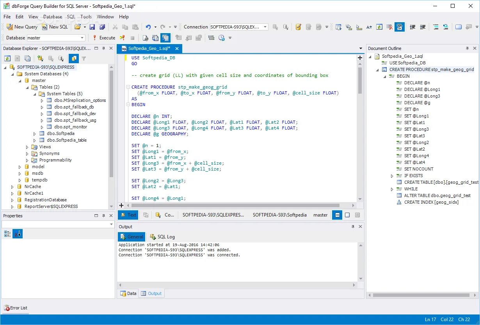Viewport: 480px width, 325px height.
Task: Save the document with the floppy icon
Action: [x=92, y=27]
